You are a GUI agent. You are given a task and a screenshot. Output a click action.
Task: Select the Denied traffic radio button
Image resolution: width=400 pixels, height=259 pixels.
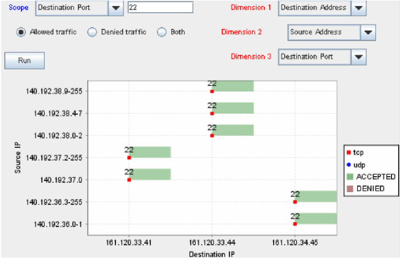[x=92, y=32]
